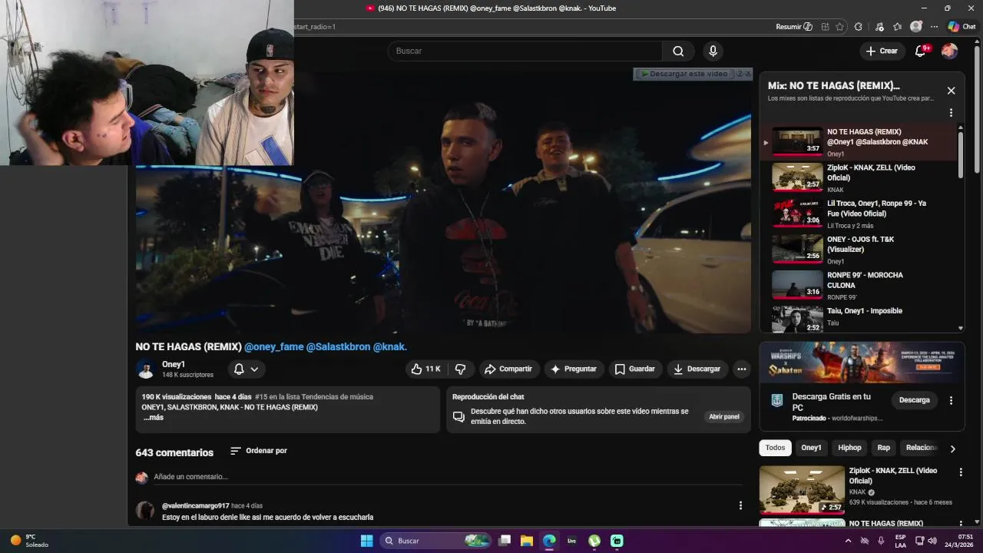Select the Oney1 filter chip
The height and width of the screenshot is (553, 983).
tap(811, 448)
